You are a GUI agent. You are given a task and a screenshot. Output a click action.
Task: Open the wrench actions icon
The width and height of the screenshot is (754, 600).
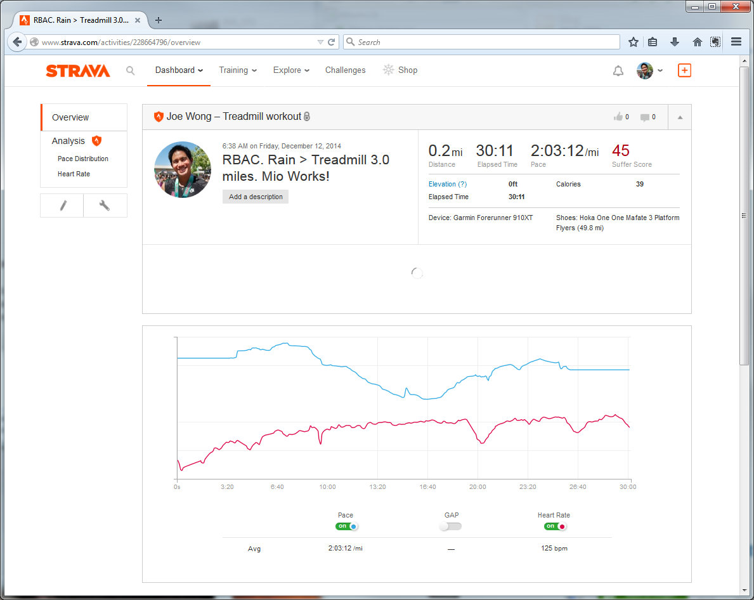tap(105, 205)
